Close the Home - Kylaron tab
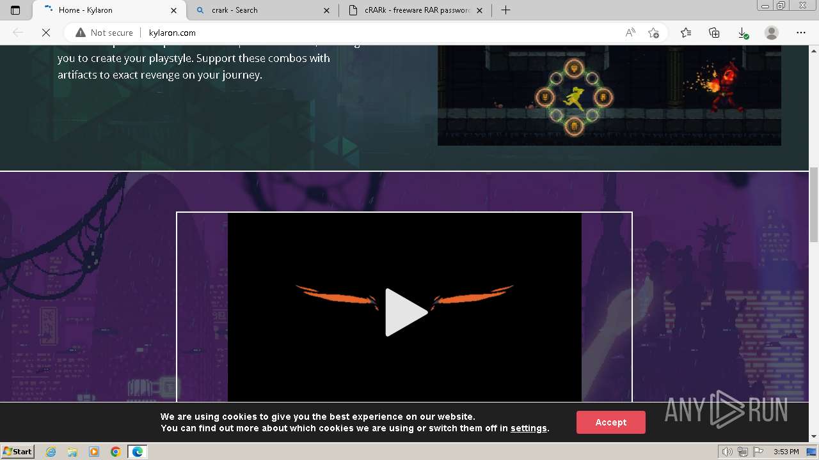This screenshot has width=819, height=460. point(174,10)
